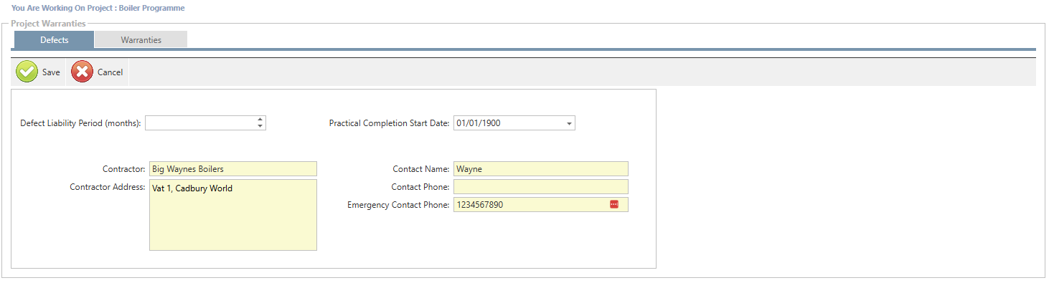Click the Contractor: label

[124, 169]
